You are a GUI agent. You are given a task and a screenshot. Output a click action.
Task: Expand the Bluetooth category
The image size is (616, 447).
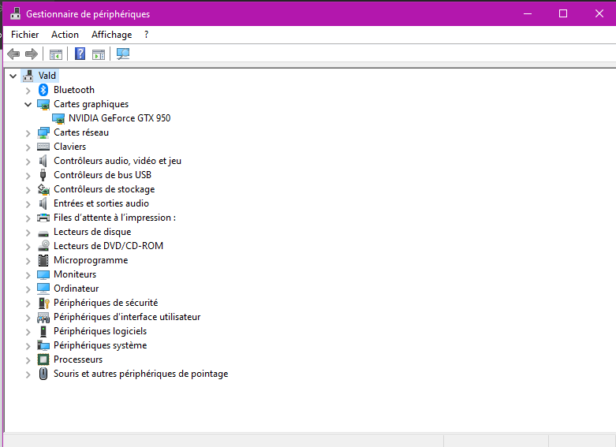pos(28,91)
